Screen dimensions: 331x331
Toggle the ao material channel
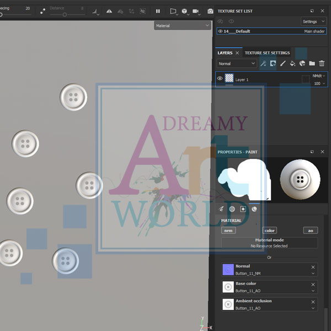pos(310,231)
